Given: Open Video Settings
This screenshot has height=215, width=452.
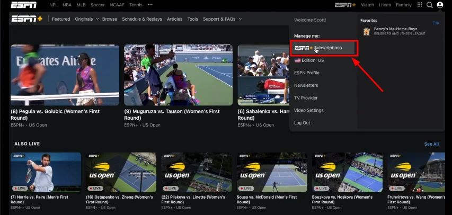Looking at the screenshot, I should [x=309, y=110].
